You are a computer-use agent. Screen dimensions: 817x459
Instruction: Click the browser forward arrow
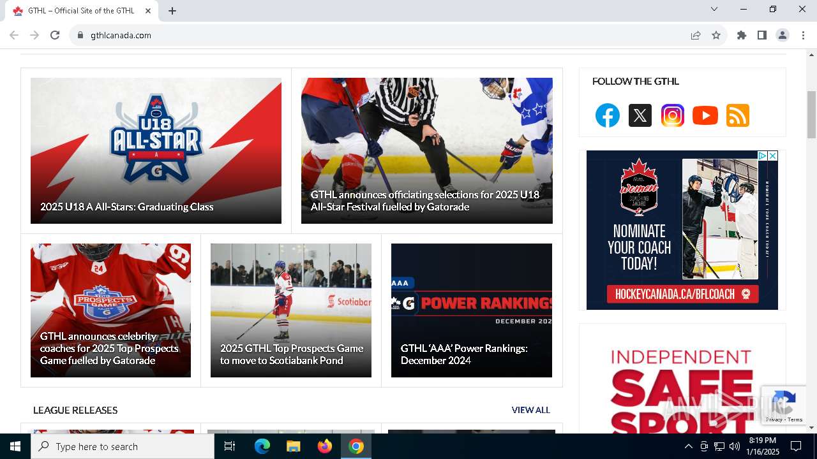34,35
